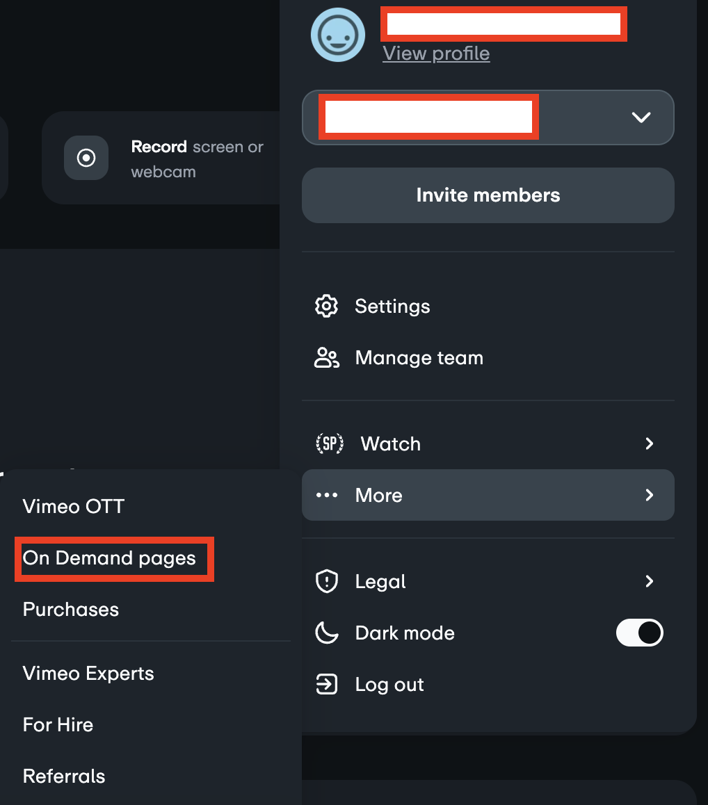The width and height of the screenshot is (708, 805).
Task: Select Vimeo Experts from the list
Action: click(88, 674)
